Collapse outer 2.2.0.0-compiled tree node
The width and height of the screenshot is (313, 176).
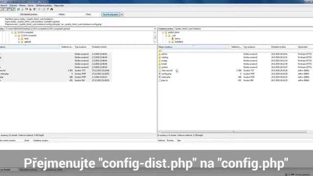[x=12, y=32]
